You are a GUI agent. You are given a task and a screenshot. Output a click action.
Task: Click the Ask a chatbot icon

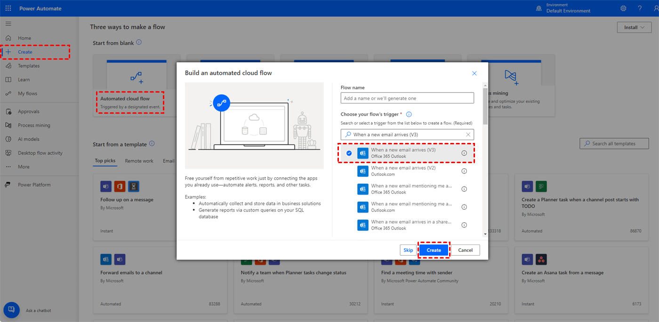coord(11,310)
